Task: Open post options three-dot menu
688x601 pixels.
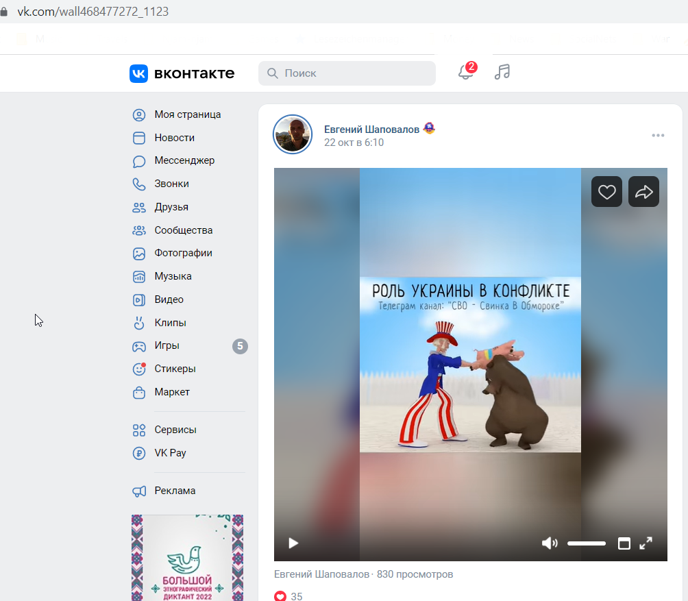Action: pos(658,136)
